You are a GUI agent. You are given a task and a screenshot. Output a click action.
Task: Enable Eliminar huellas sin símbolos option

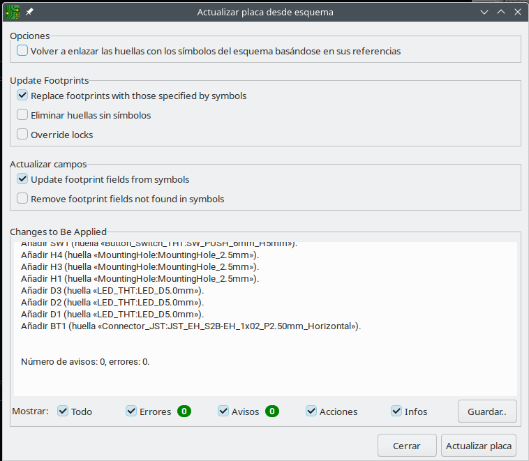[x=23, y=115]
